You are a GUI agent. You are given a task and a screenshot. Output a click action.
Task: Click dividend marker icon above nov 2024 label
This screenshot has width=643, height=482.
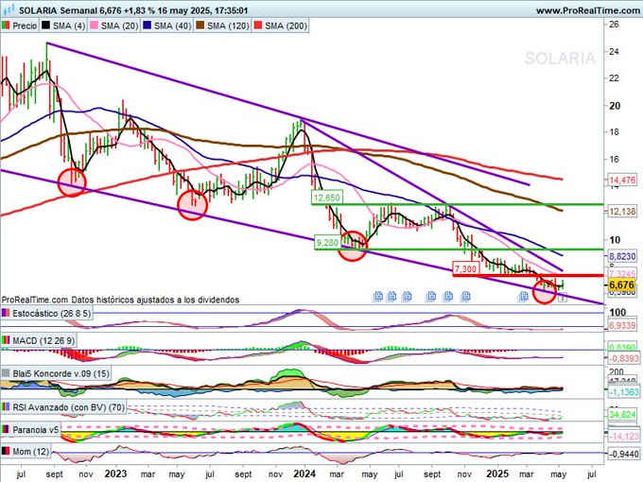click(465, 296)
